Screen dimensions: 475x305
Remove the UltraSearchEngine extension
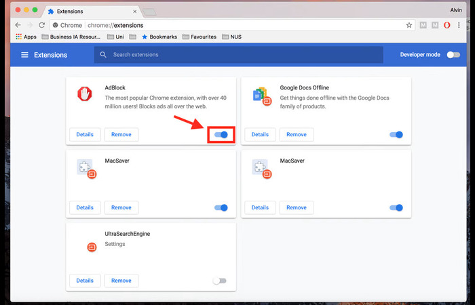click(121, 281)
